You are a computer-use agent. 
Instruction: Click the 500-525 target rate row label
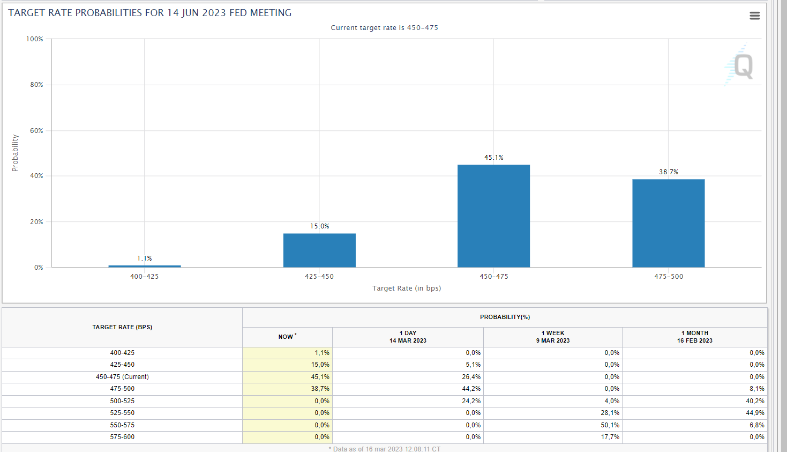tap(122, 401)
